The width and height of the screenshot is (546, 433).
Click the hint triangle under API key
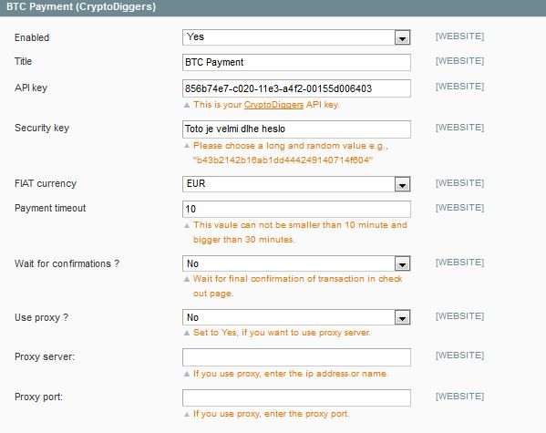click(187, 105)
